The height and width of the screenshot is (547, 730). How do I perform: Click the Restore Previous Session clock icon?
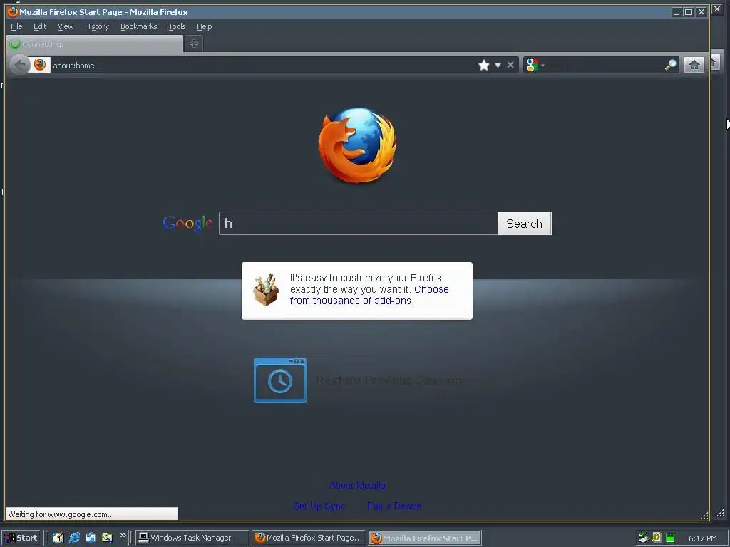(x=279, y=380)
